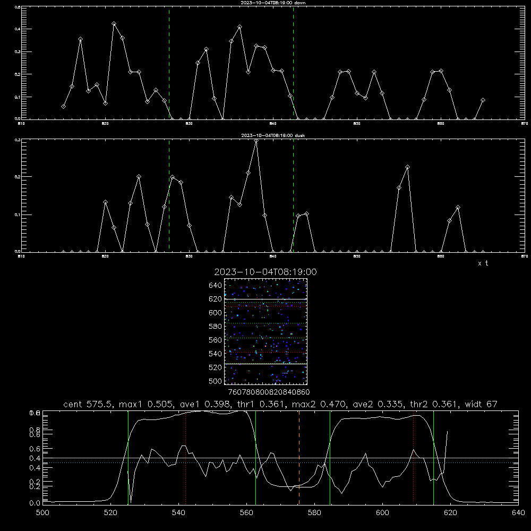Click the red dotted line near 542 in bottom plot
The image size is (531, 531).
click(185, 457)
